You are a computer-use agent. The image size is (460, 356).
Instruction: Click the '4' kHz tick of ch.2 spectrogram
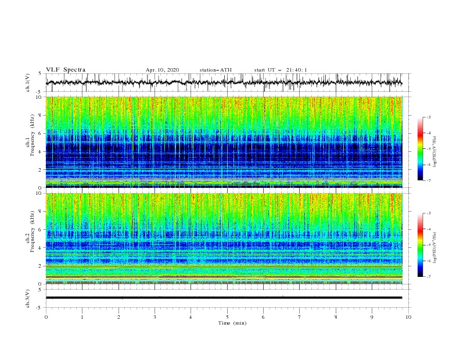pos(41,248)
